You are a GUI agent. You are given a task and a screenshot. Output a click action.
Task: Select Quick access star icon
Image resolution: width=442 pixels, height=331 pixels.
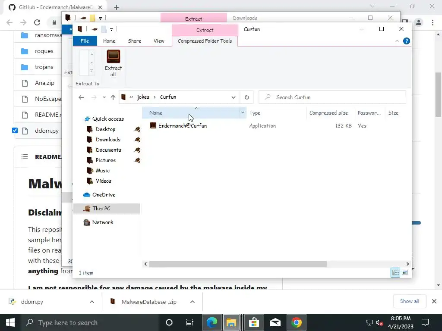coord(87,119)
